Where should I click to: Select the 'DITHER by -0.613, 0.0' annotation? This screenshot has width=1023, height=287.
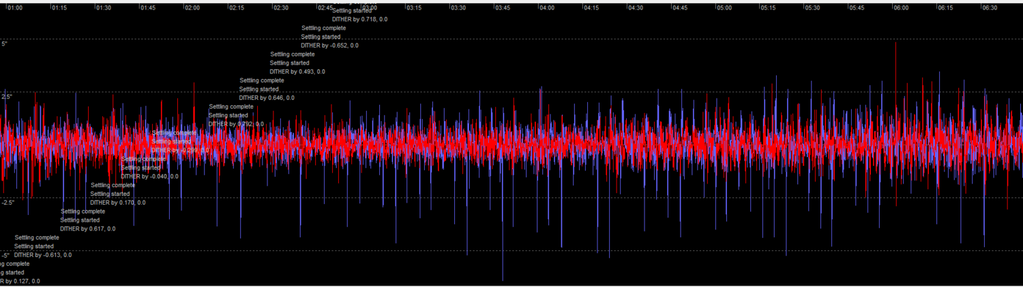click(43, 255)
